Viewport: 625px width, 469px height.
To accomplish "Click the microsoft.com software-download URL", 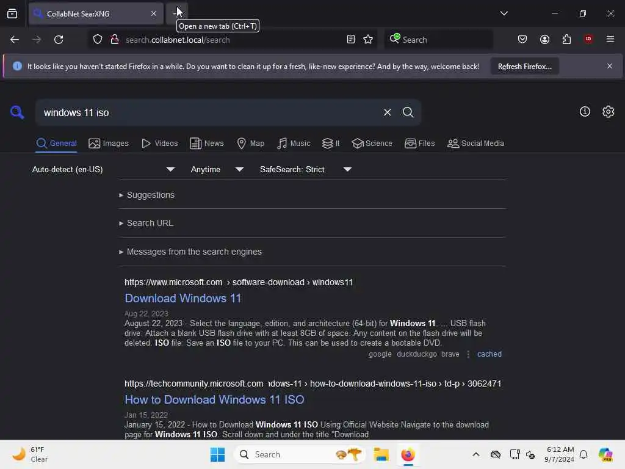I will coord(239,282).
